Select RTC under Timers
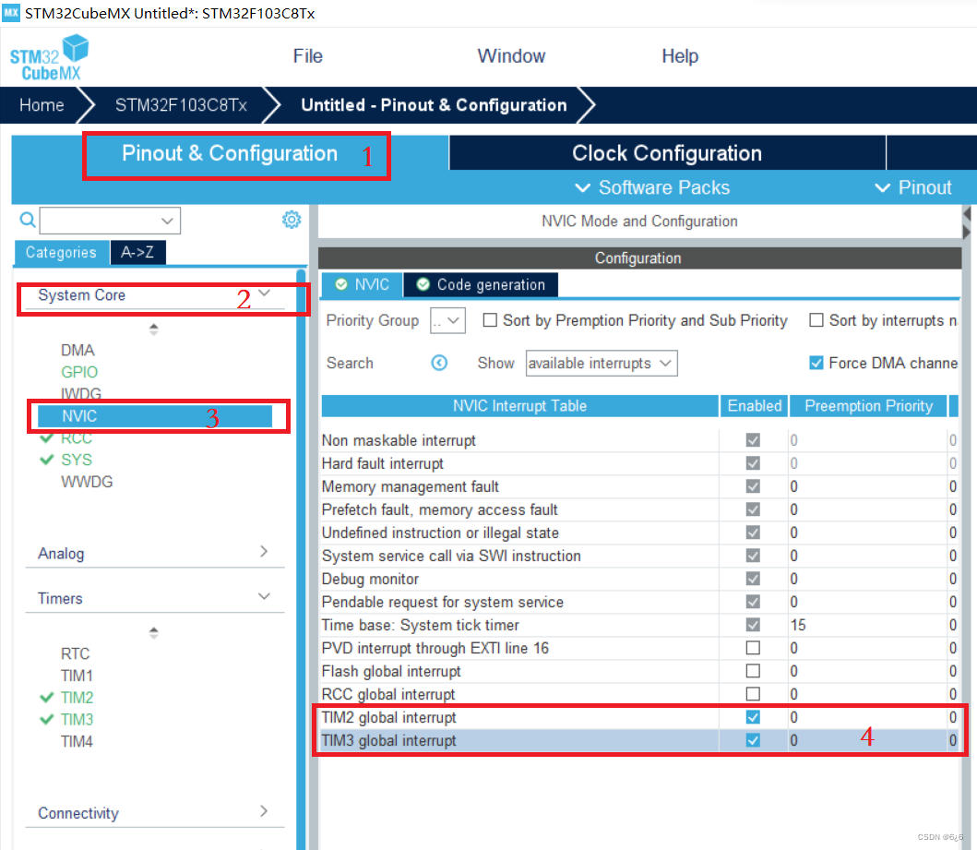 coord(75,653)
